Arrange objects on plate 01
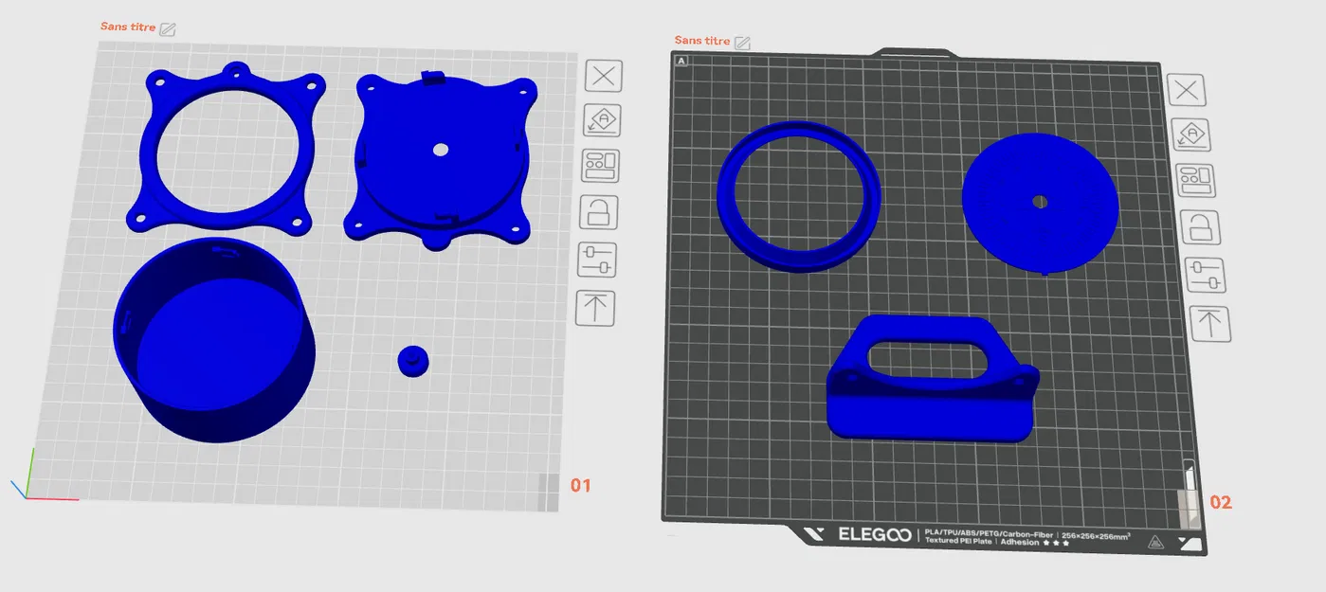This screenshot has width=1326, height=592. (x=601, y=166)
